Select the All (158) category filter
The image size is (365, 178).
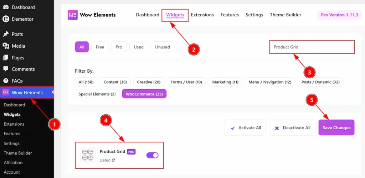click(x=86, y=82)
